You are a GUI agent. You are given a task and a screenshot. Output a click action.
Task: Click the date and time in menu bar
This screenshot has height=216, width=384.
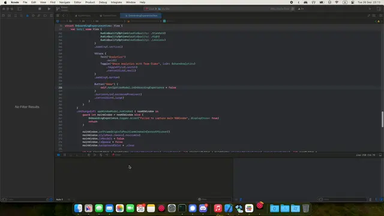click(369, 2)
